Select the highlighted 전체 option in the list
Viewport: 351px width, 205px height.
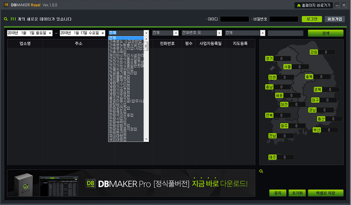pos(126,38)
